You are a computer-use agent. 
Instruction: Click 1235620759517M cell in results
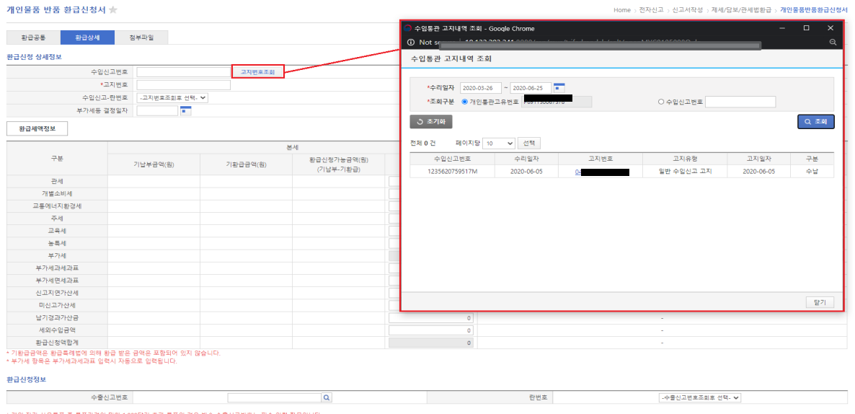(x=453, y=171)
